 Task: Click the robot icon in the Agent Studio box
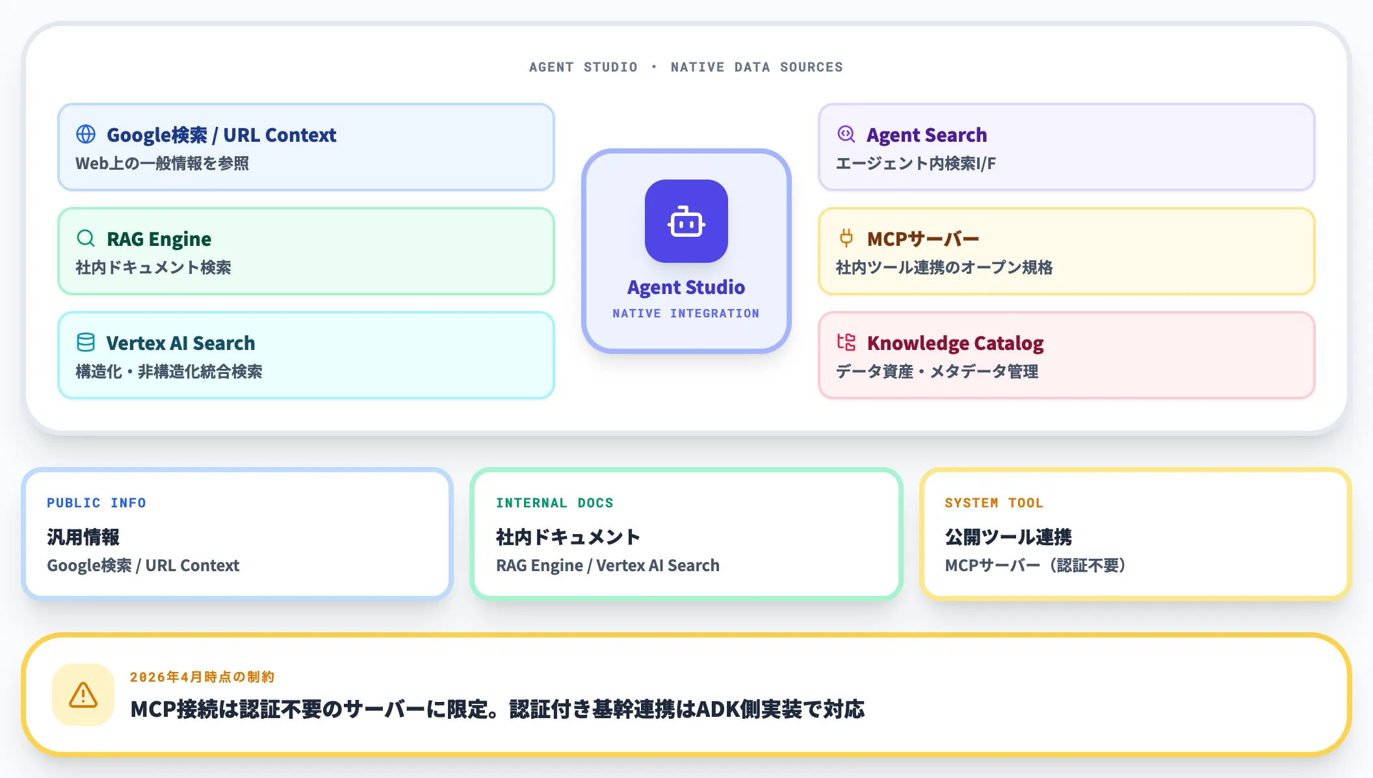coord(685,222)
